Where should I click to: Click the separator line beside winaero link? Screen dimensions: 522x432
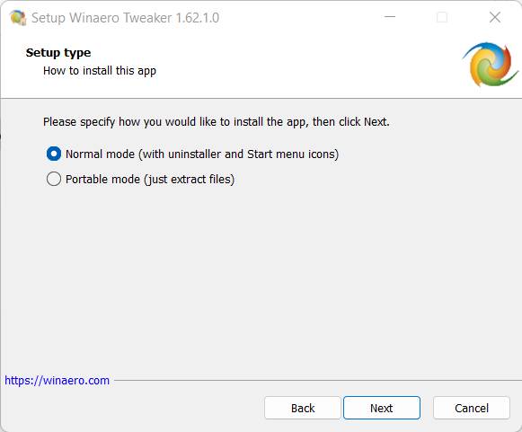[318, 380]
